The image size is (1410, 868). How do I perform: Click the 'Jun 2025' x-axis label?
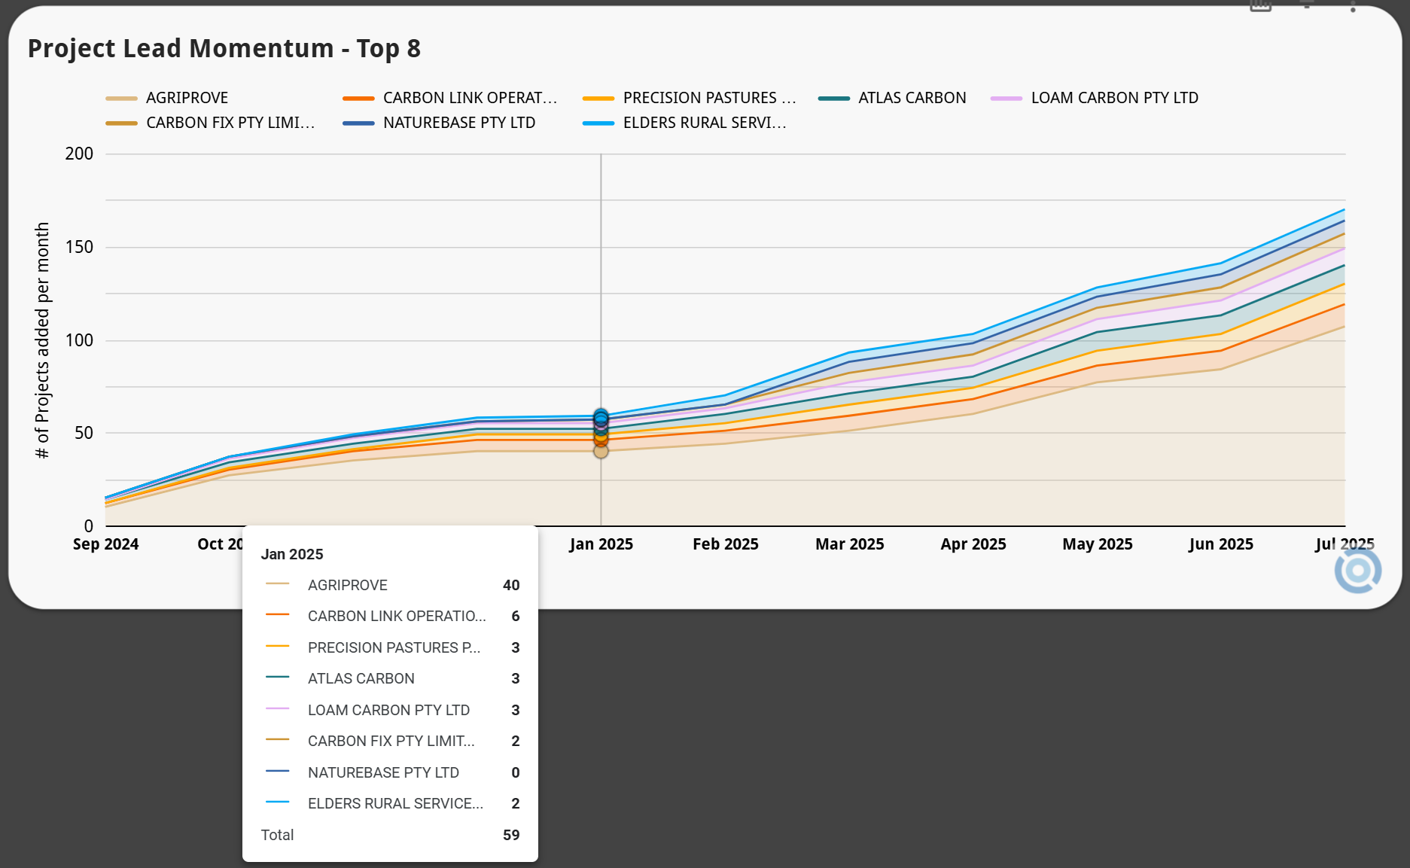click(1221, 544)
